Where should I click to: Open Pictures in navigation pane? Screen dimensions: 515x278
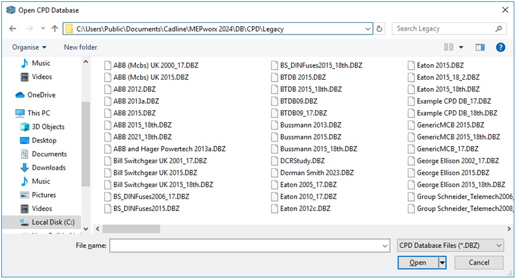point(38,194)
